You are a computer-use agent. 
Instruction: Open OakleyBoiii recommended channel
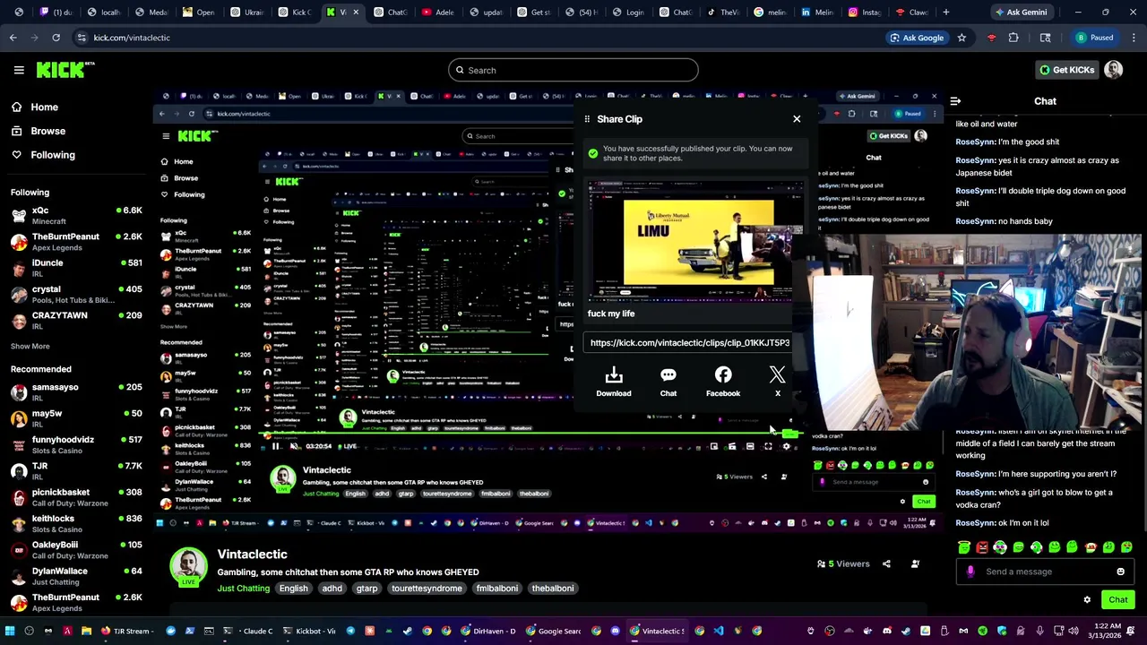pos(76,549)
